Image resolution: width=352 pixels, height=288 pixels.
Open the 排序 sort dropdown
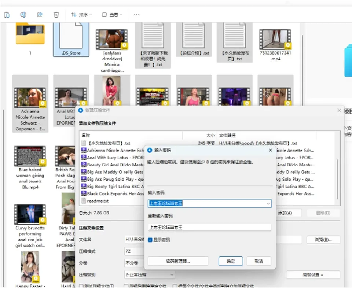(x=81, y=15)
